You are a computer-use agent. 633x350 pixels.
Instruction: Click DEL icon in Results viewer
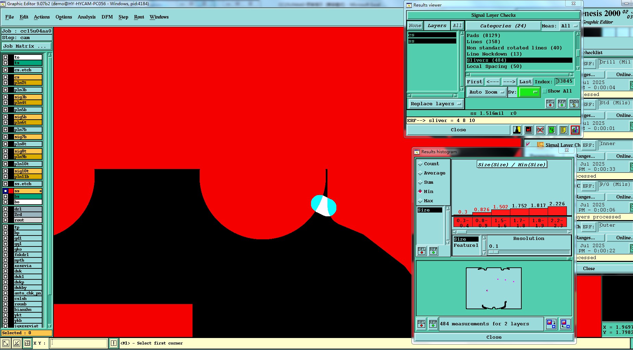550,104
